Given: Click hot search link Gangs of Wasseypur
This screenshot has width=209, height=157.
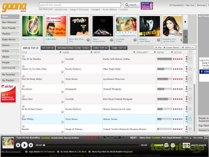Looking at the screenshot, I should tap(79, 10).
